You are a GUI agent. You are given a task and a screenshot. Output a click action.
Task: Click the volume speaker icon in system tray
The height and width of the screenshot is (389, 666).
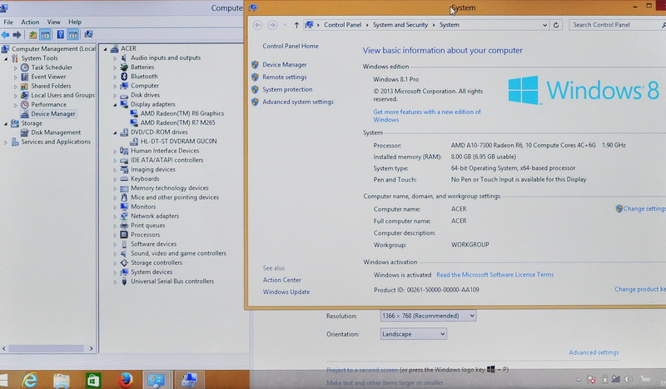[628, 379]
